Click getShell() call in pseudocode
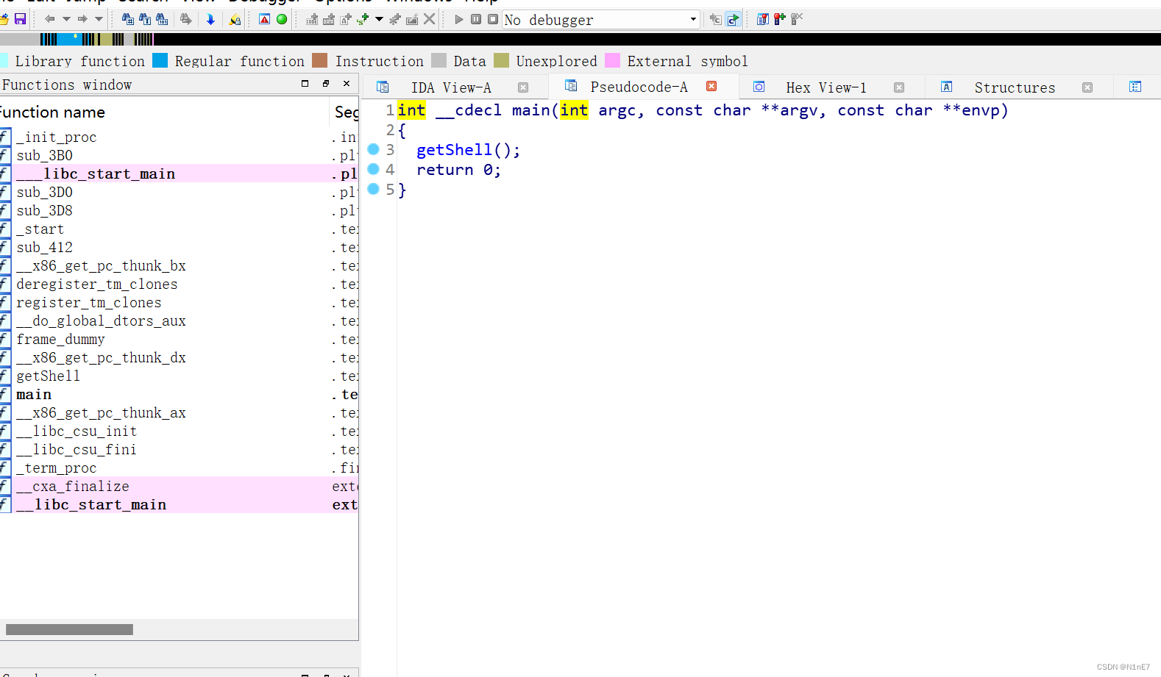 468,150
